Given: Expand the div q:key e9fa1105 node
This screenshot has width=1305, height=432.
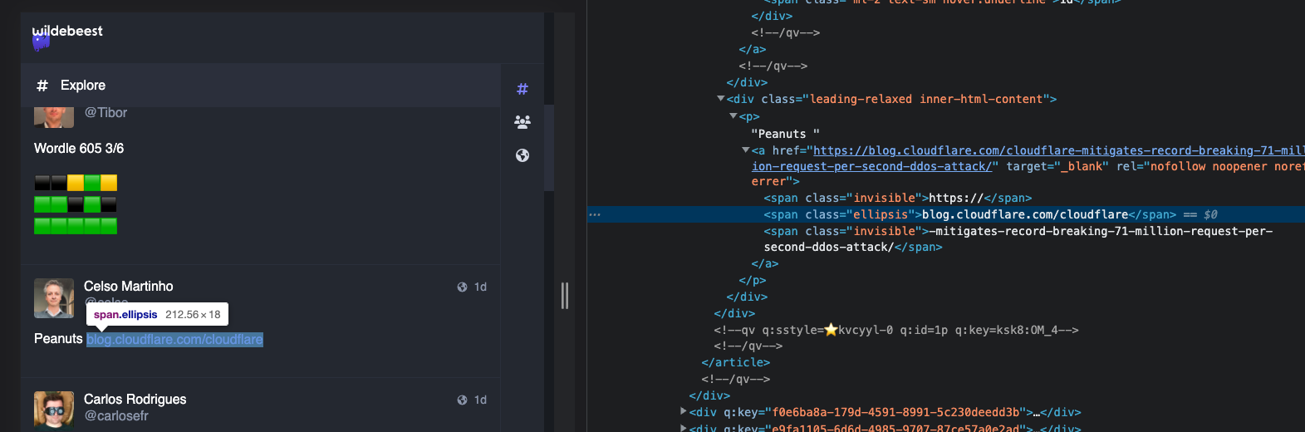Looking at the screenshot, I should click(x=684, y=428).
